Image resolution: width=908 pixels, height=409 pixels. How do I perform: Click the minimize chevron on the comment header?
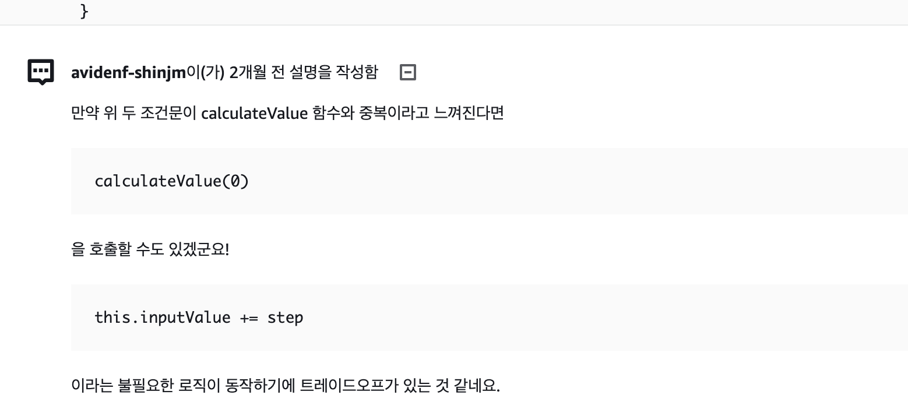pyautogui.click(x=408, y=72)
